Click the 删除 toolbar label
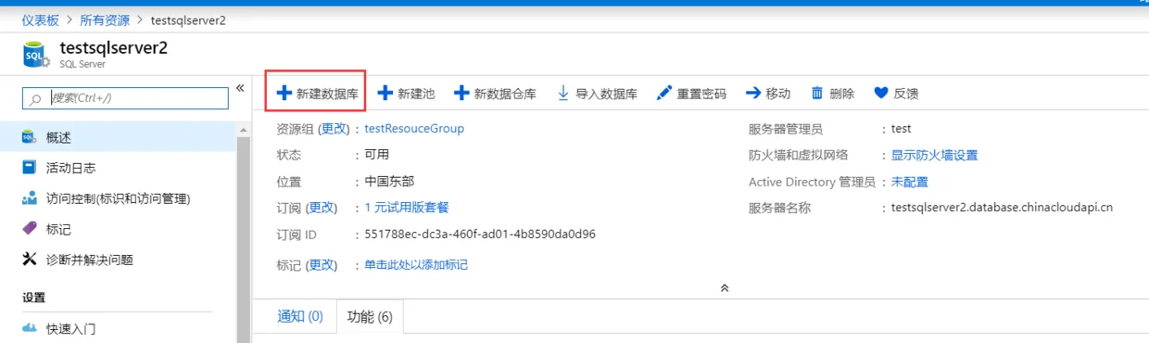 (x=841, y=94)
